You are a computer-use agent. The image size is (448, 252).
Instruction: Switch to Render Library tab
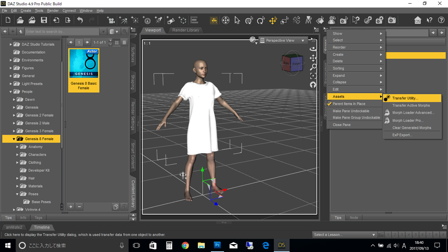(x=186, y=30)
